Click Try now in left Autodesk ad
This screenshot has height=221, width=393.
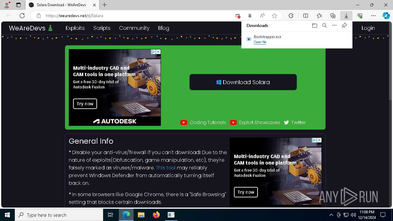pyautogui.click(x=85, y=104)
